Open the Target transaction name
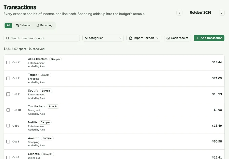229x159 pixels. [32, 75]
